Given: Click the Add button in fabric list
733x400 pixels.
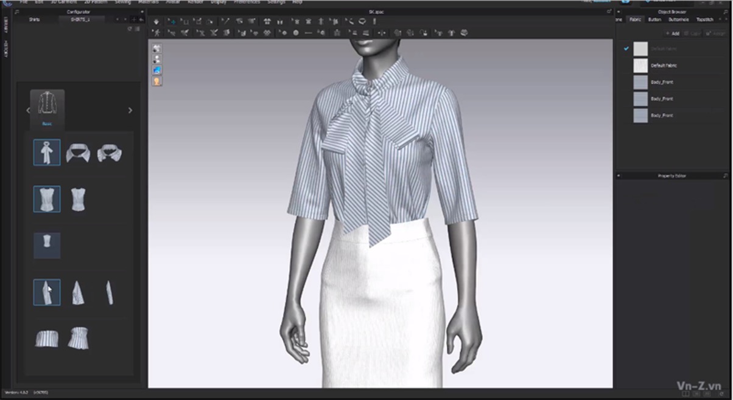Looking at the screenshot, I should coord(672,33).
